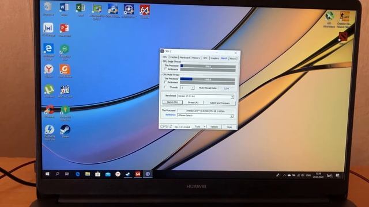Open the Edge browser taskbar icon
The width and height of the screenshot is (369, 207).
[x=77, y=174]
